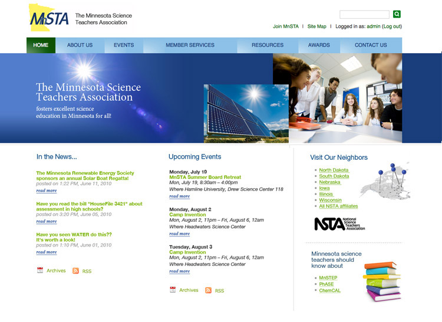This screenshot has height=322, width=442.
Task: Open Camp Invention event on August 2
Action: tap(187, 215)
